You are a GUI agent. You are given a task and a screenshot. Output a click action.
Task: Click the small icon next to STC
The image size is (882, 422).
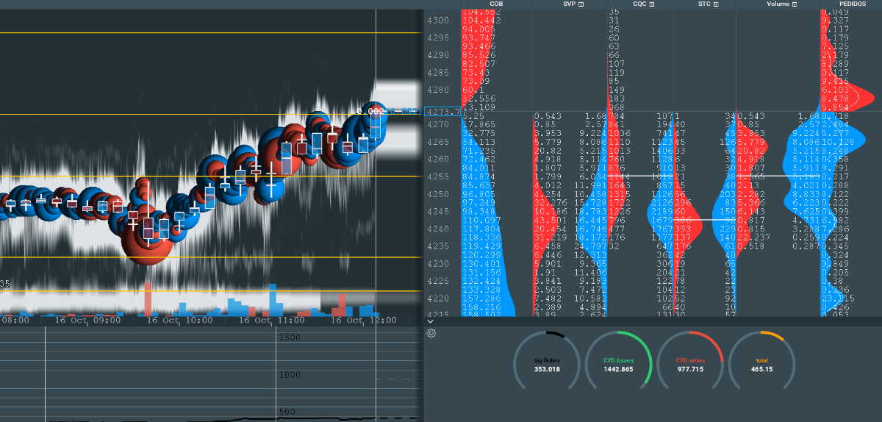point(724,4)
